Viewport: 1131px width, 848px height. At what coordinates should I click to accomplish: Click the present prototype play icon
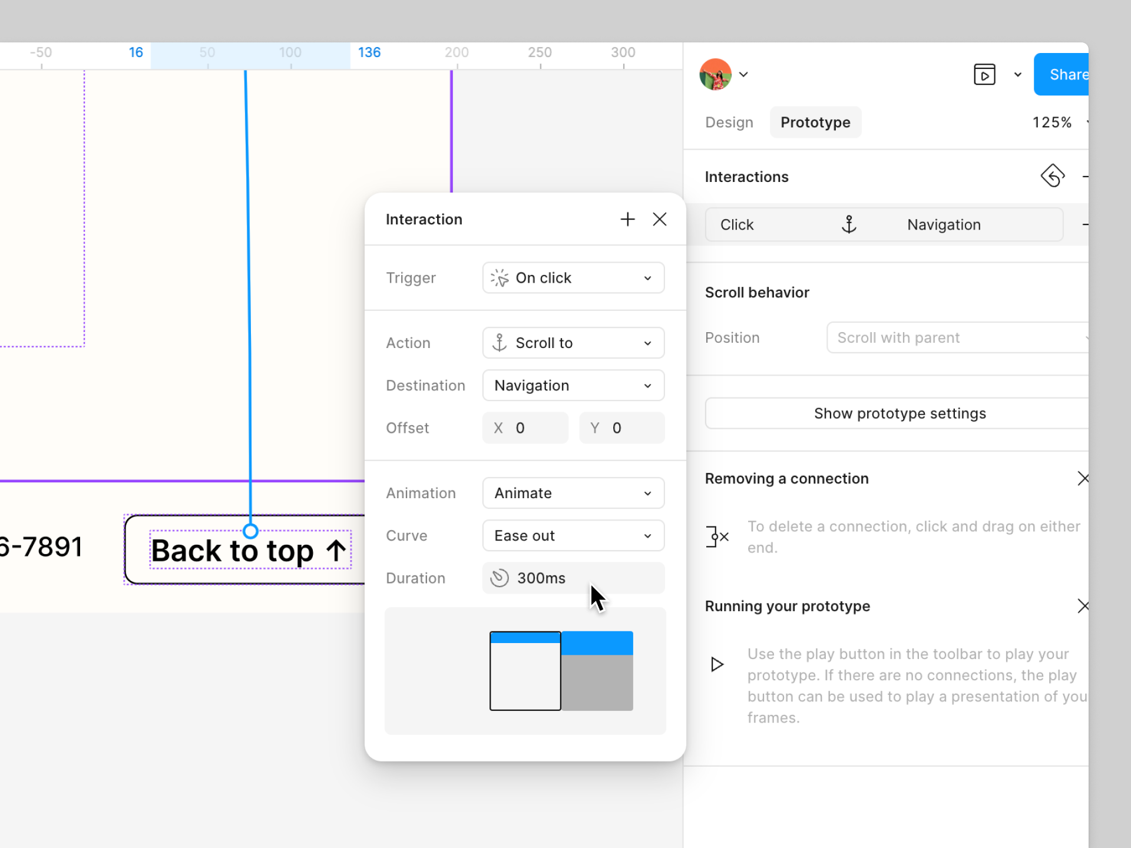(x=984, y=75)
